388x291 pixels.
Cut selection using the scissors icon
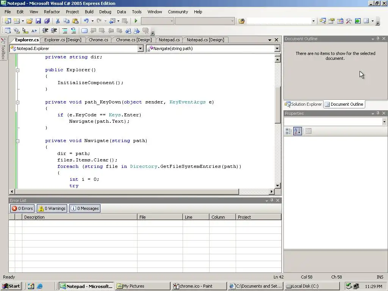[x=58, y=21]
